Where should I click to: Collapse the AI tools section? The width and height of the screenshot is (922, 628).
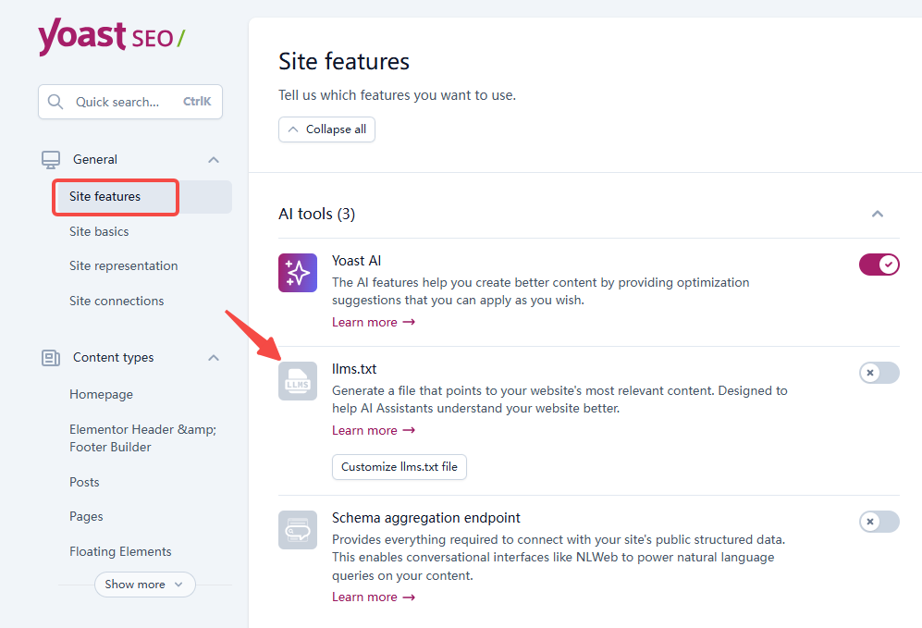pyautogui.click(x=877, y=214)
